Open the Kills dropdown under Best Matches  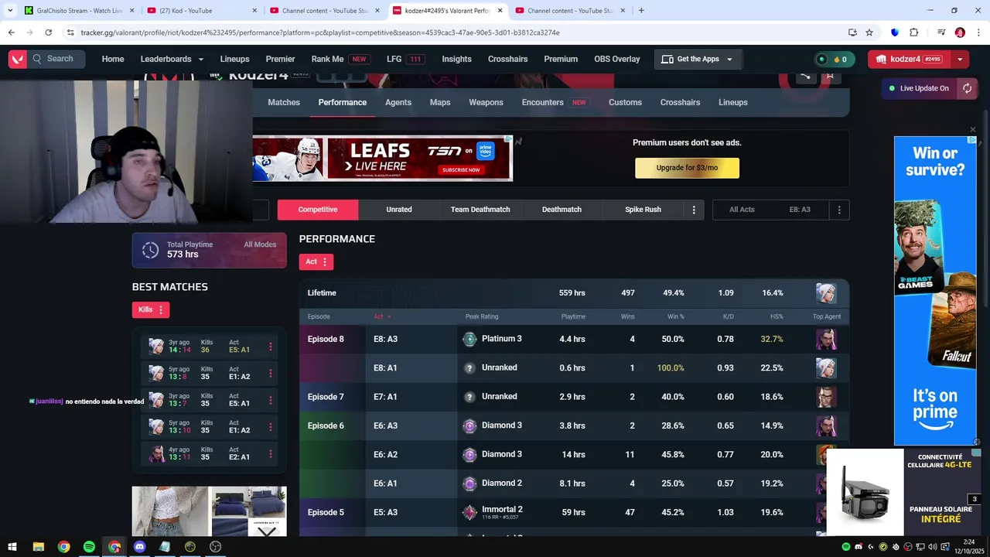click(x=151, y=309)
